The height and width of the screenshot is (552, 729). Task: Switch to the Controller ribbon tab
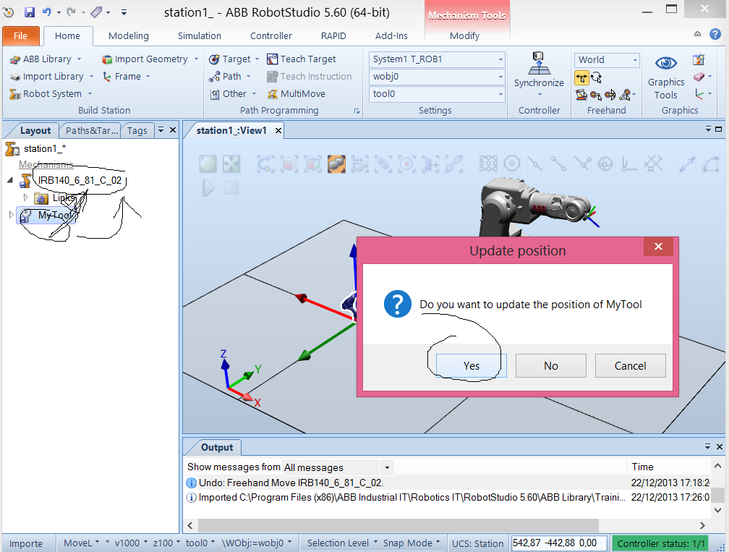[x=271, y=35]
